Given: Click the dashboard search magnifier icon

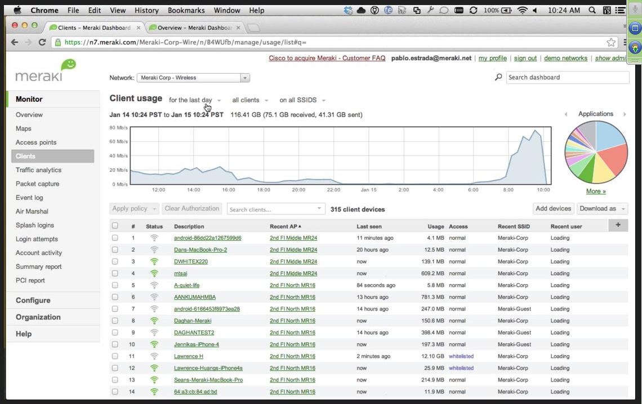Looking at the screenshot, I should 498,77.
